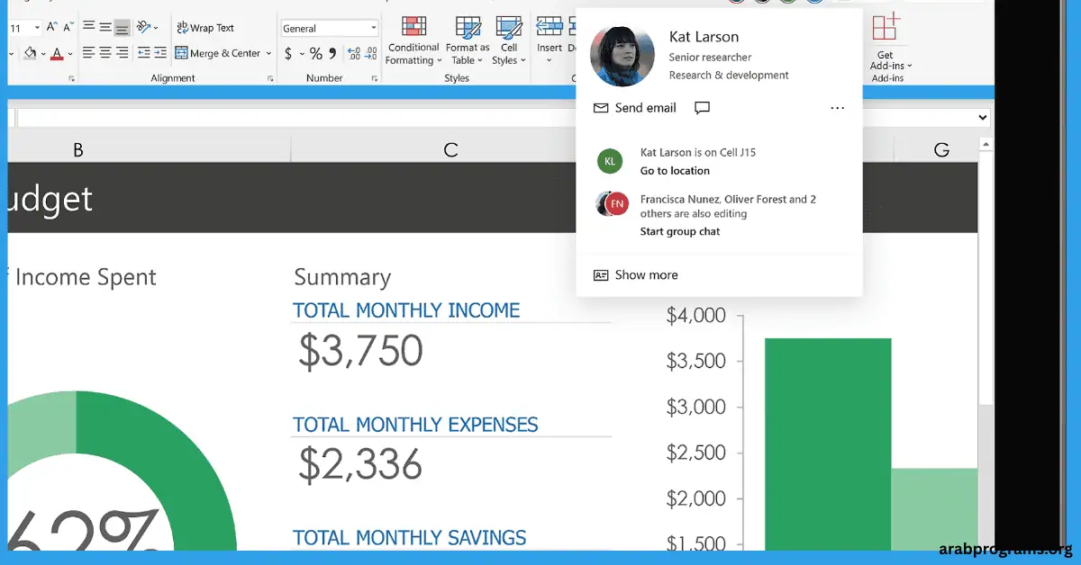This screenshot has height=565, width=1081.
Task: Open Get Add-ins
Action: (887, 40)
